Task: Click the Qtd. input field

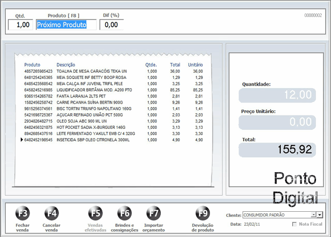Action: click(21, 25)
